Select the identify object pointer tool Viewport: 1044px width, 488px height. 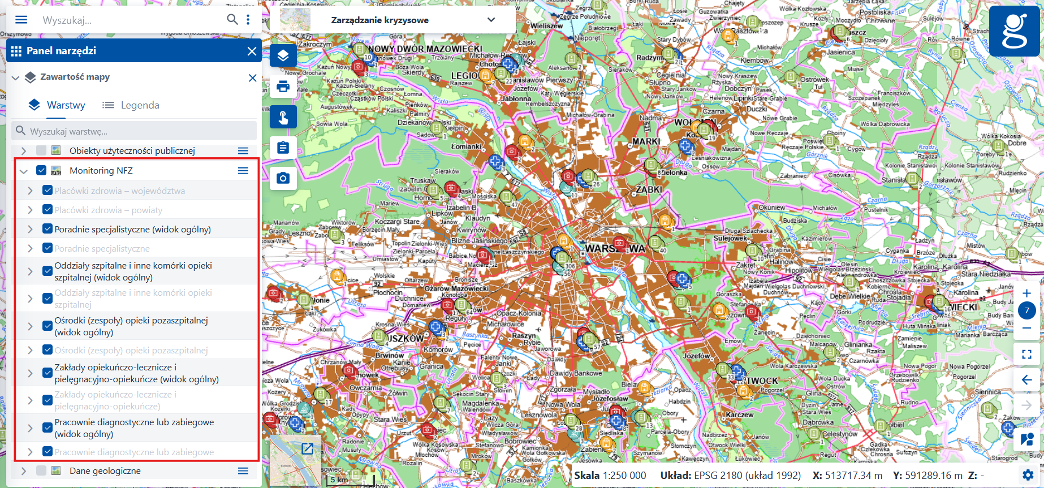[x=283, y=117]
